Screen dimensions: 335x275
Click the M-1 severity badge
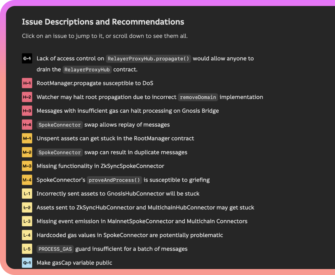[x=27, y=138]
